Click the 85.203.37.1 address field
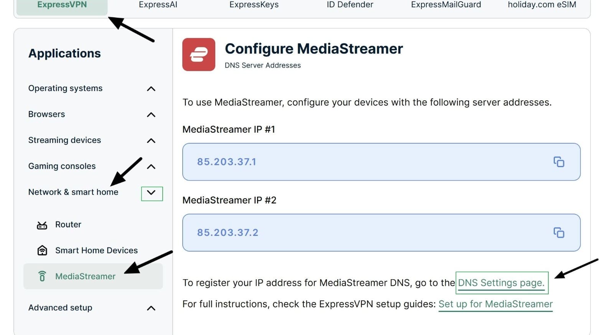Screen dimensions: 599x335 tap(381, 162)
